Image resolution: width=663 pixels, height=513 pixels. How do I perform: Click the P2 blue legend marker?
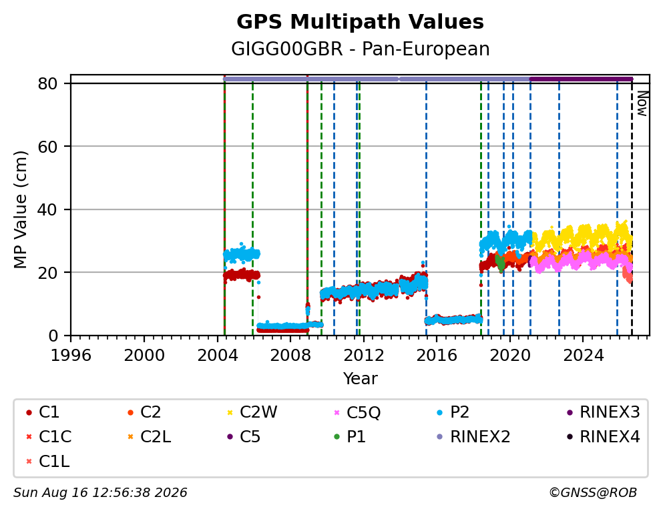[x=440, y=412]
